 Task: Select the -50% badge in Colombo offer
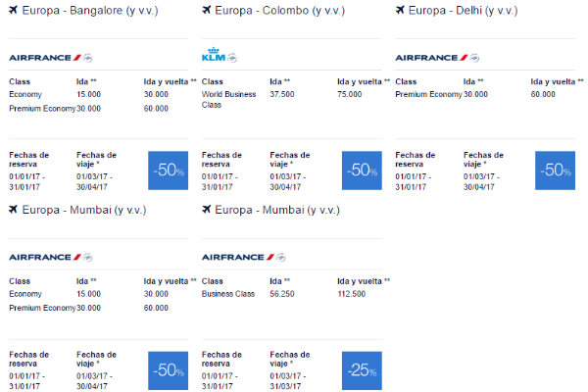point(362,171)
